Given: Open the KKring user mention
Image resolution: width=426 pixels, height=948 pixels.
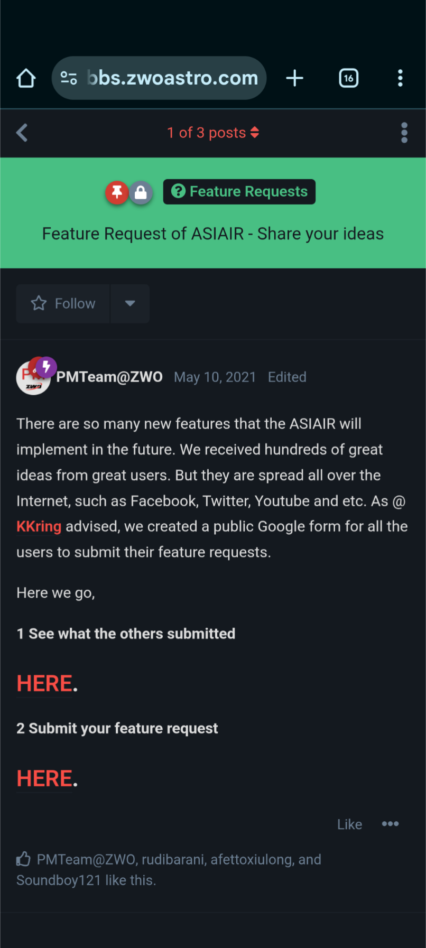Looking at the screenshot, I should point(39,526).
